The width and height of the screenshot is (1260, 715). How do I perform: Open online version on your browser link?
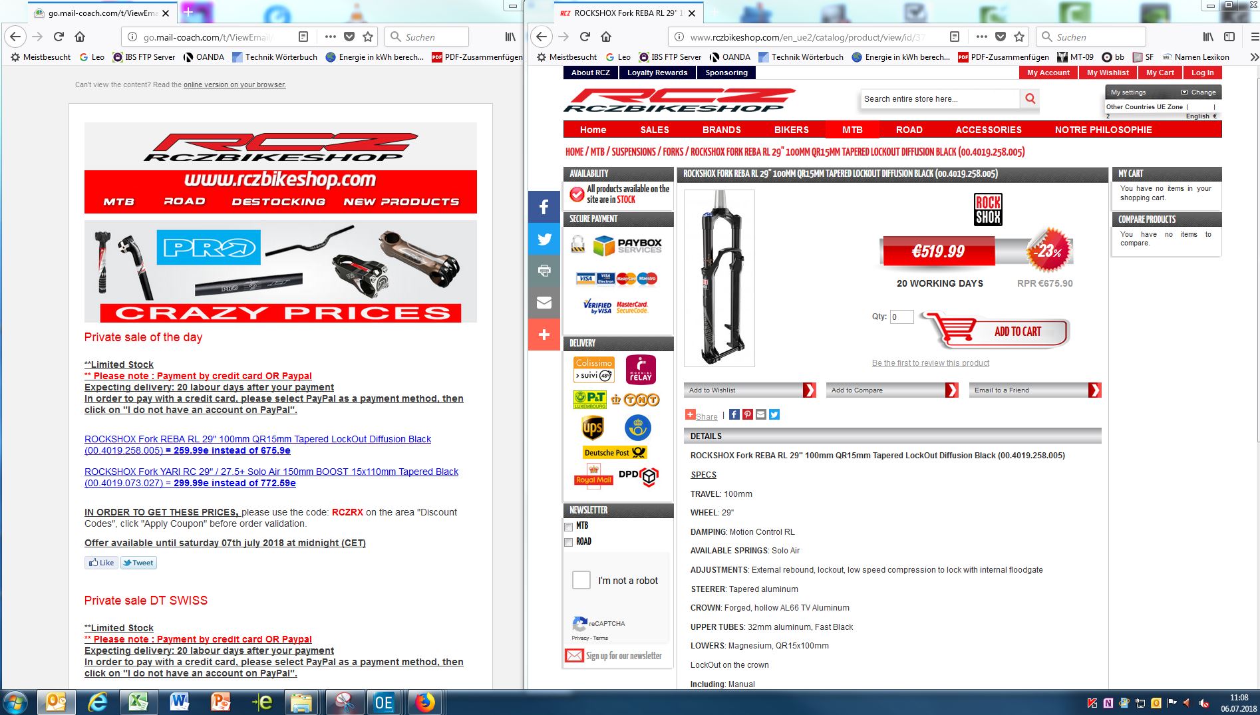click(235, 84)
